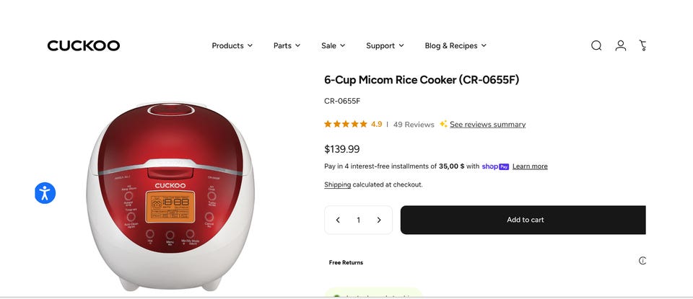693x299 pixels.
Task: Open the account profile icon
Action: [620, 45]
